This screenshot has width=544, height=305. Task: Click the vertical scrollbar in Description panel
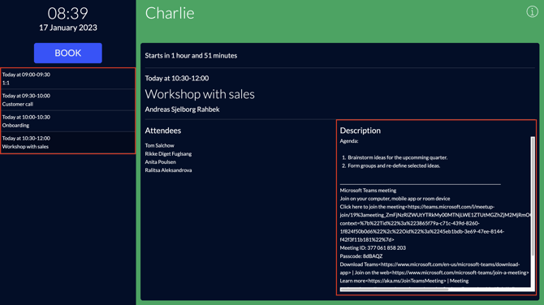click(x=533, y=196)
